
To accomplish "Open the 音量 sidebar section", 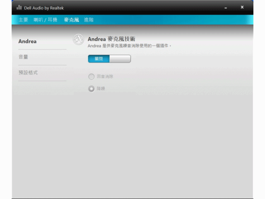I will [x=23, y=57].
